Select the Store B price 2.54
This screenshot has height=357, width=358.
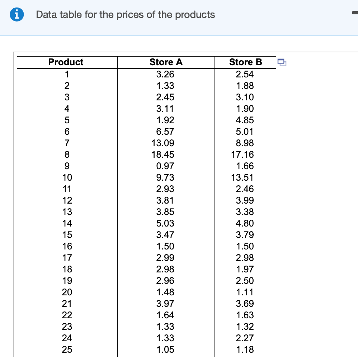[x=245, y=74]
